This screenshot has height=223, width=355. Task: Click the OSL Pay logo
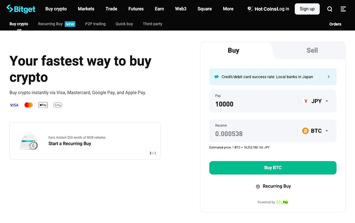pyautogui.click(x=282, y=202)
